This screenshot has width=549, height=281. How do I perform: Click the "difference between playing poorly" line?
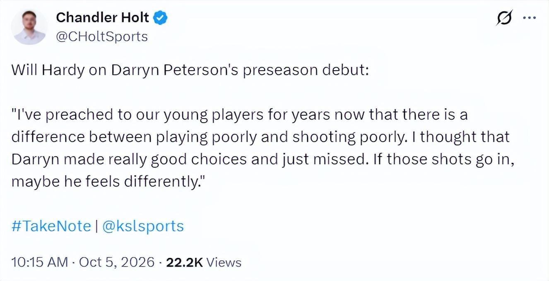pyautogui.click(x=260, y=137)
